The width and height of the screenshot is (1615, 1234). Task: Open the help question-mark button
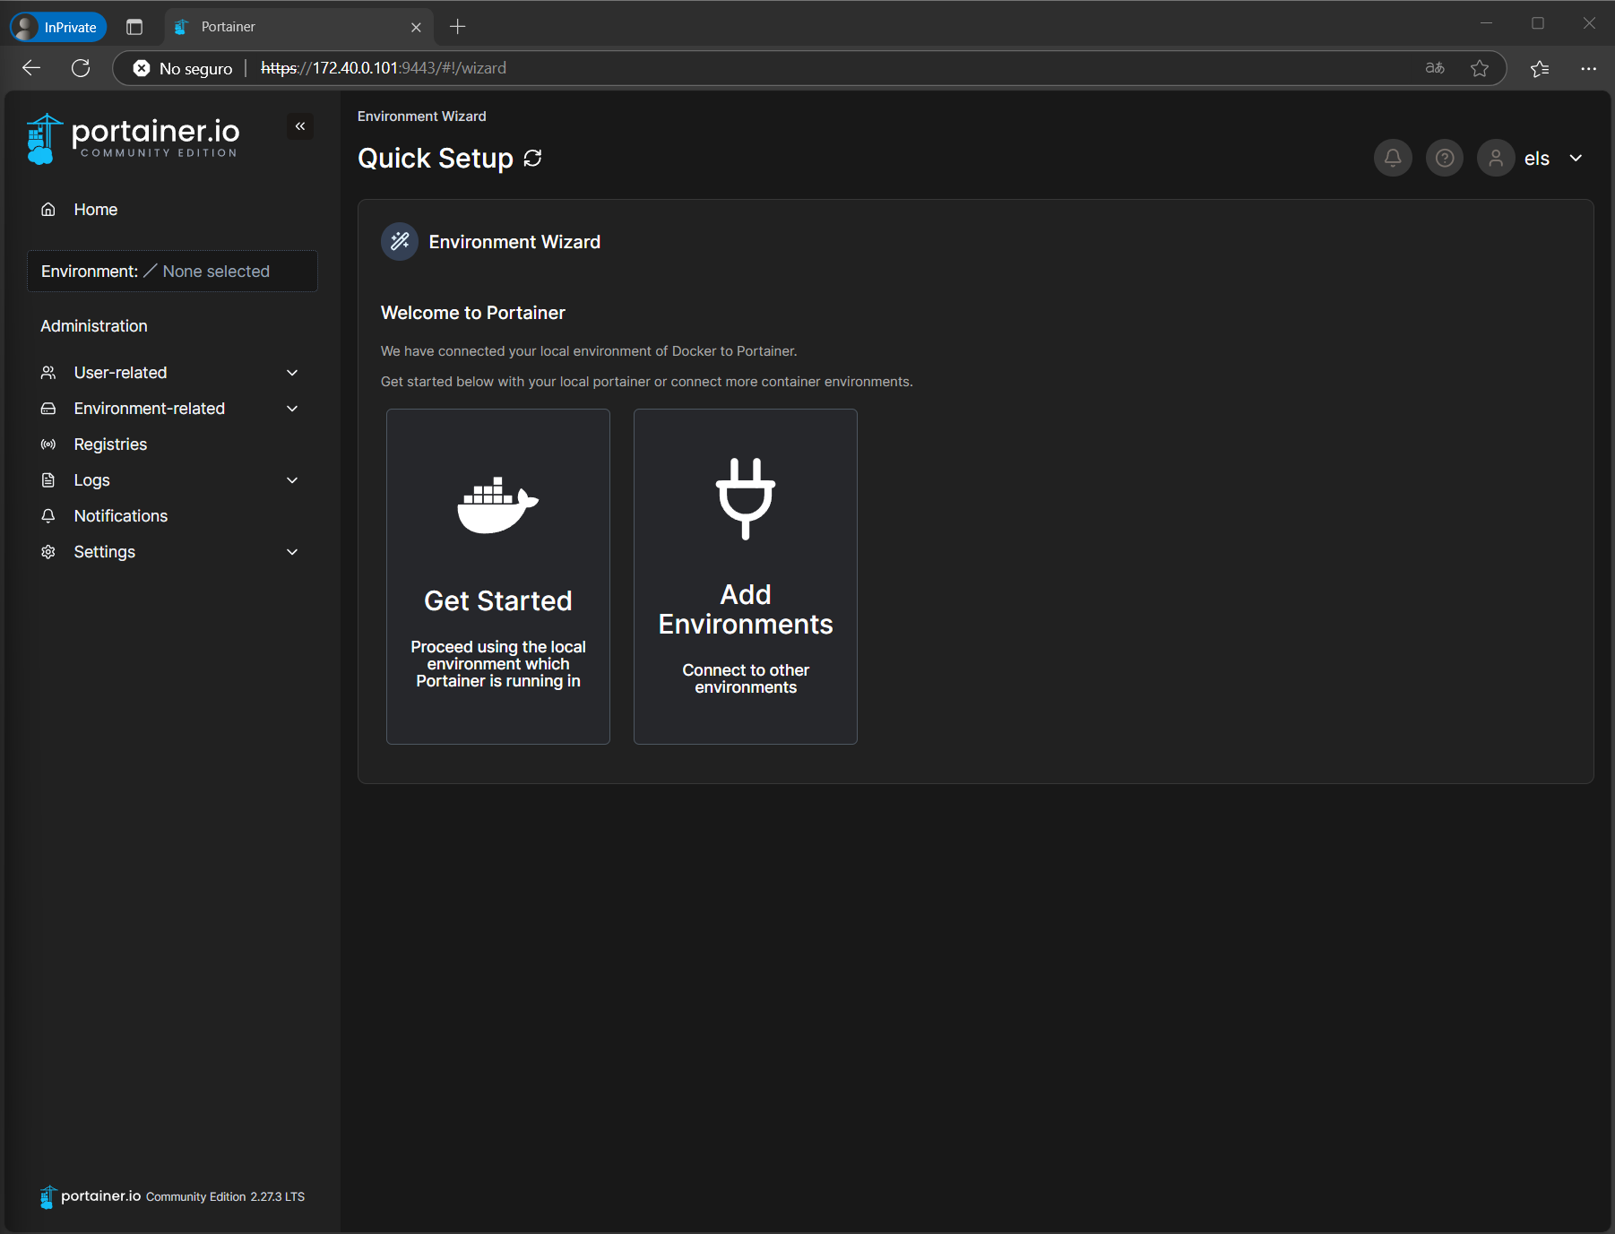[x=1445, y=159]
